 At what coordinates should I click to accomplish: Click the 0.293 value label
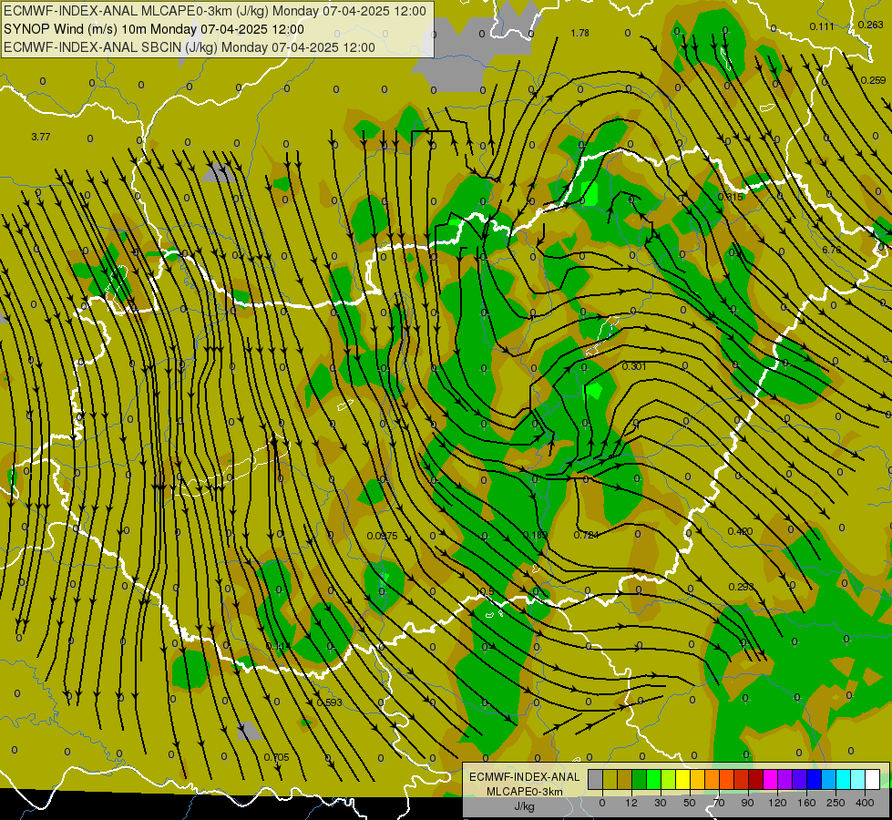742,587
